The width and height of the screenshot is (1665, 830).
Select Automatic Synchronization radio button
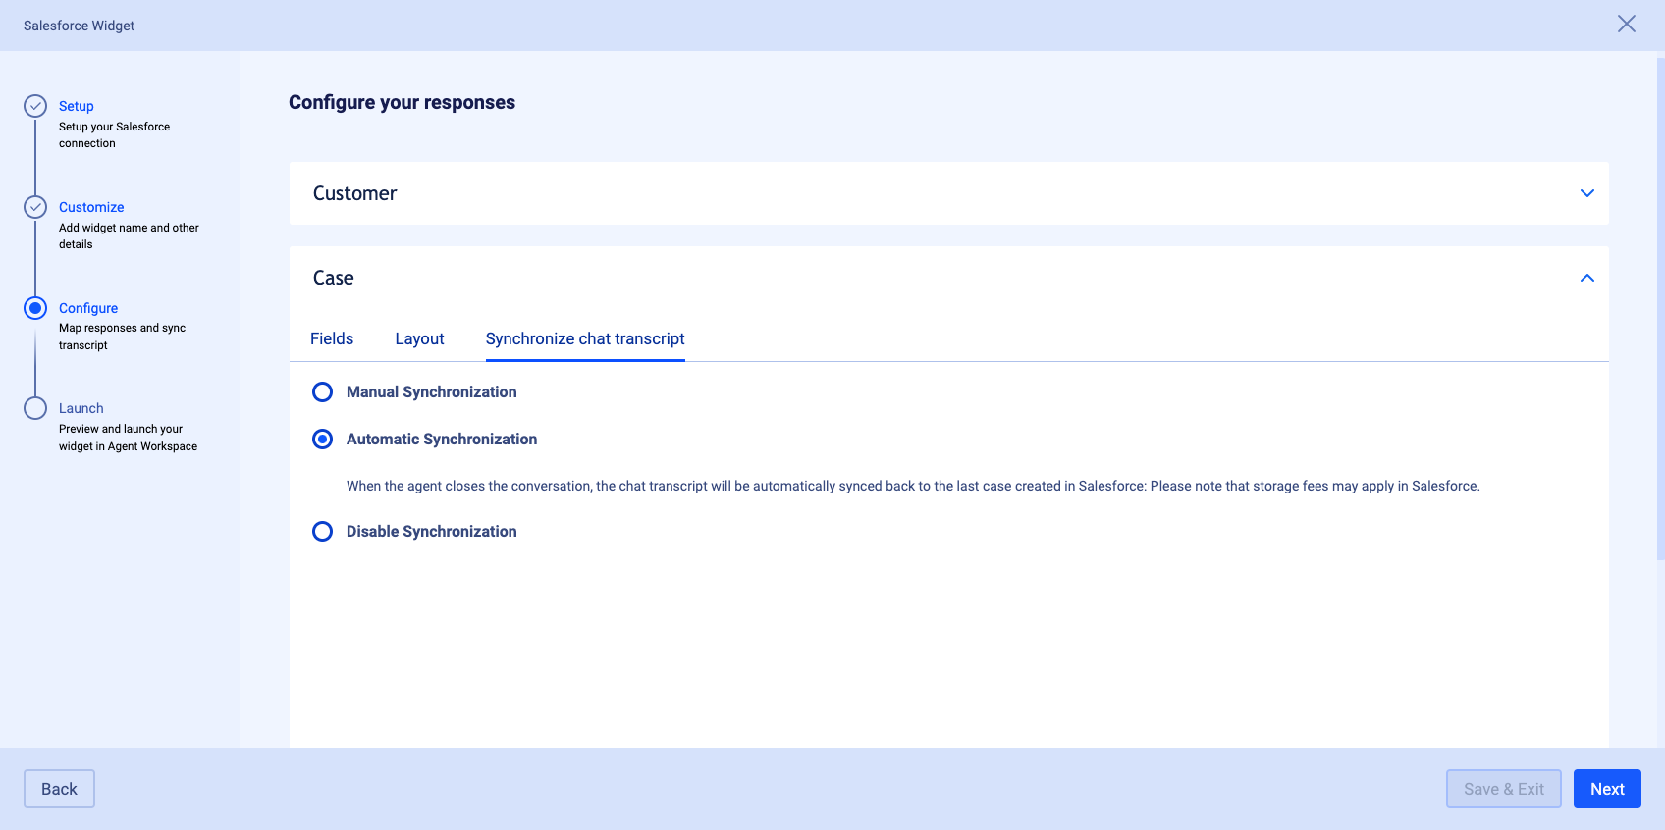coord(322,440)
